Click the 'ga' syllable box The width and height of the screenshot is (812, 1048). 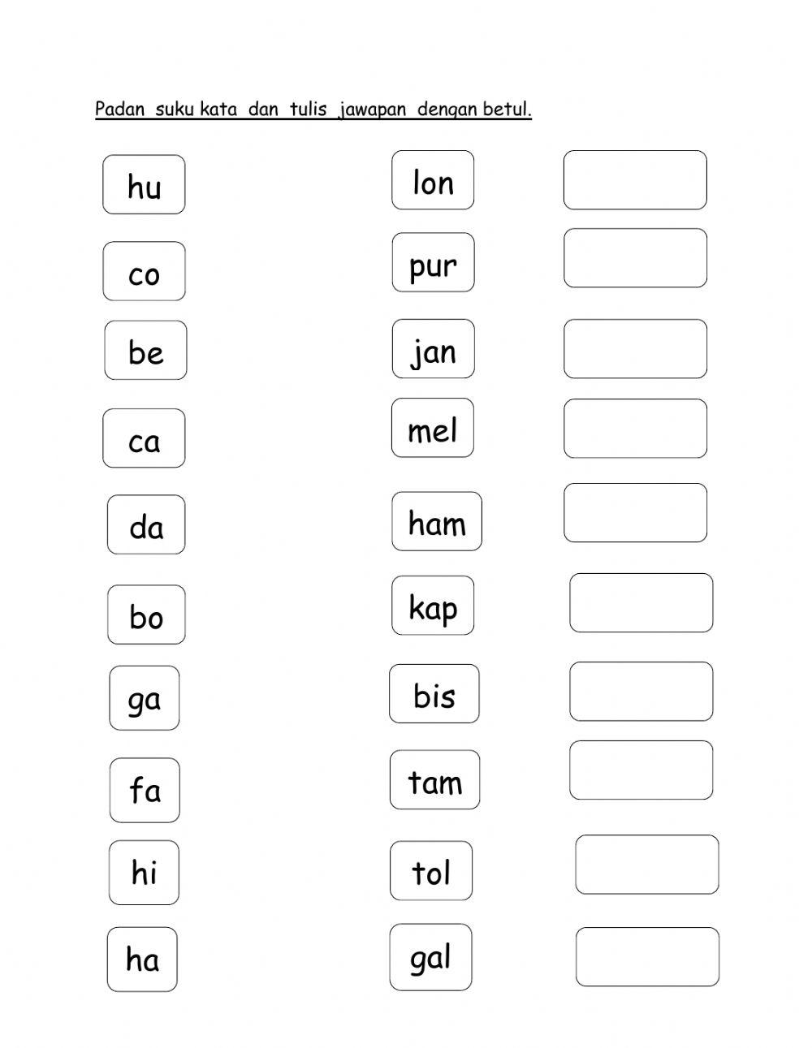145,698
